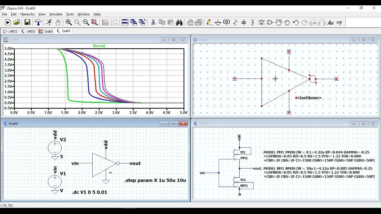Click the inverter X1 symbol in Draft8 schematic

point(104,165)
